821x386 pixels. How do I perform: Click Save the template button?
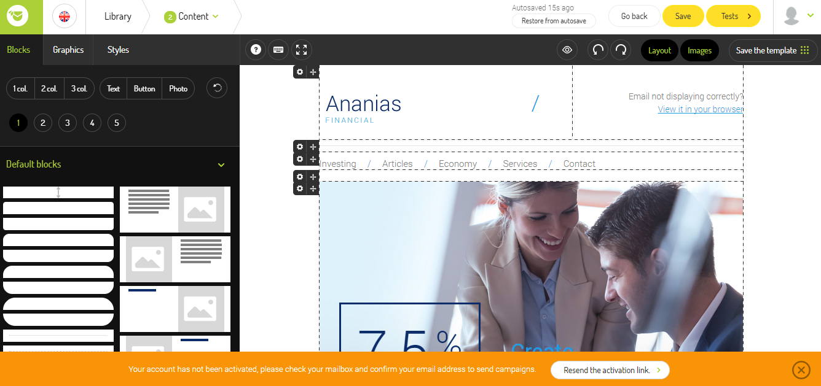772,50
